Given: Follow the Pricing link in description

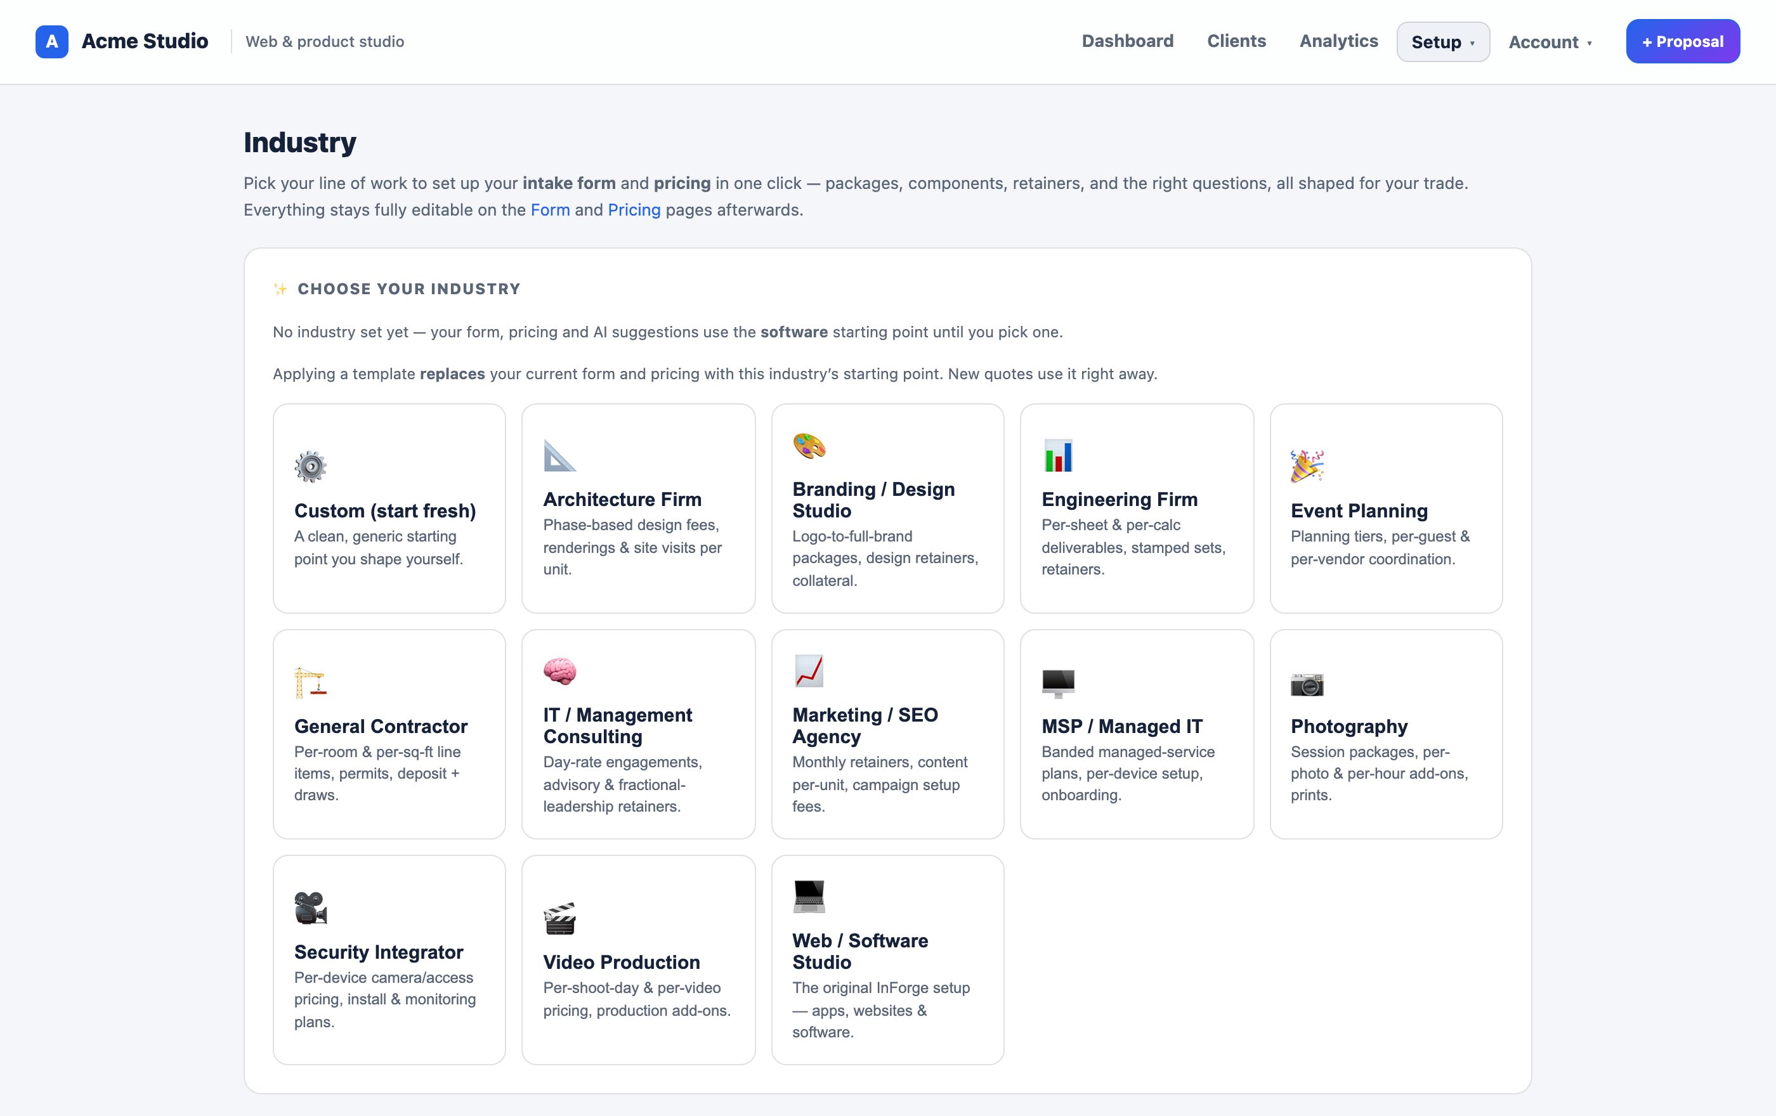Looking at the screenshot, I should click(634, 210).
